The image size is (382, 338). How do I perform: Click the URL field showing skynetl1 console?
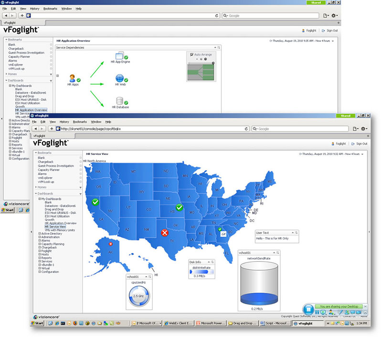coord(150,129)
